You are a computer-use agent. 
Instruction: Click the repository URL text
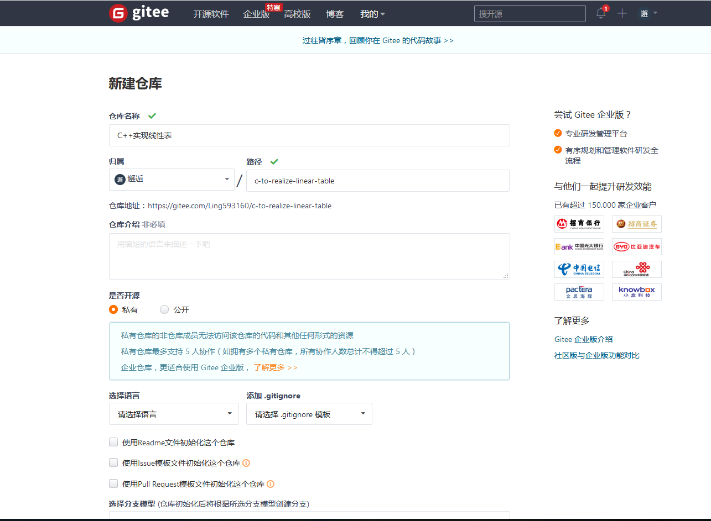point(240,206)
